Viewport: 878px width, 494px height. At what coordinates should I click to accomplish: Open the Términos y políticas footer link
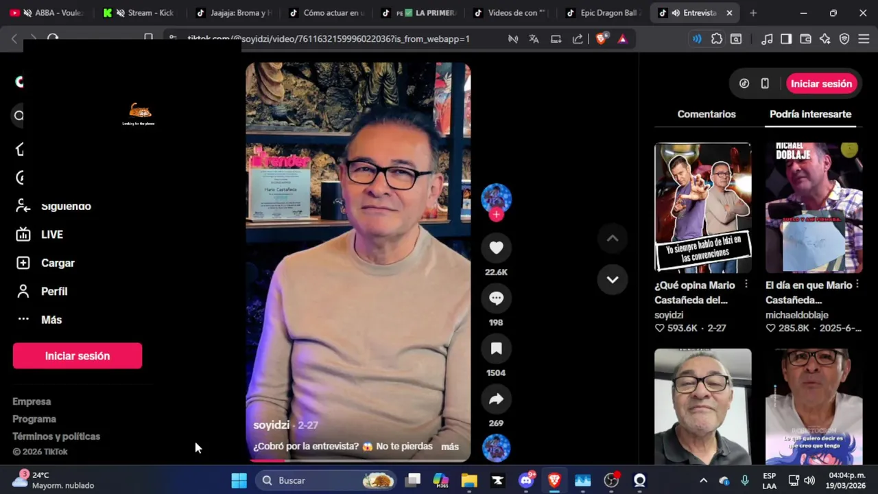click(x=56, y=436)
